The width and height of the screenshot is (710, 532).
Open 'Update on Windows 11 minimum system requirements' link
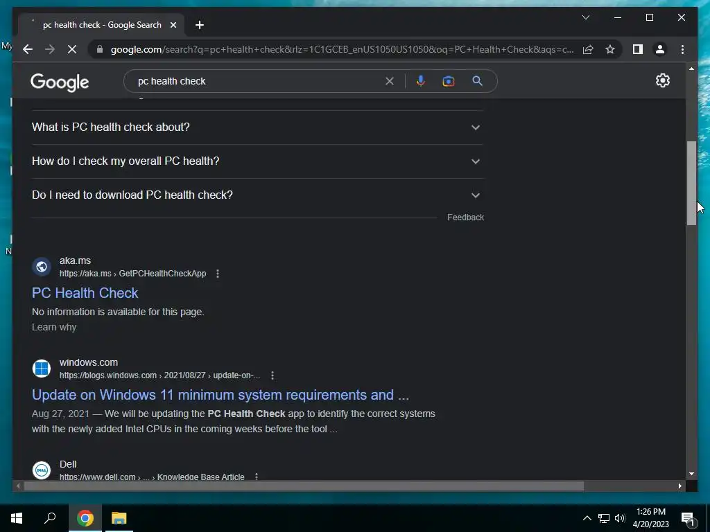(x=220, y=395)
